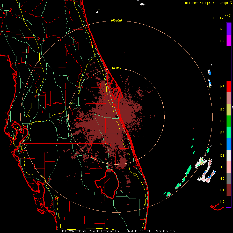Click the HYDROMETEOR CLASSIFICATION title text
This screenshot has width=233, height=233.
tap(91, 231)
